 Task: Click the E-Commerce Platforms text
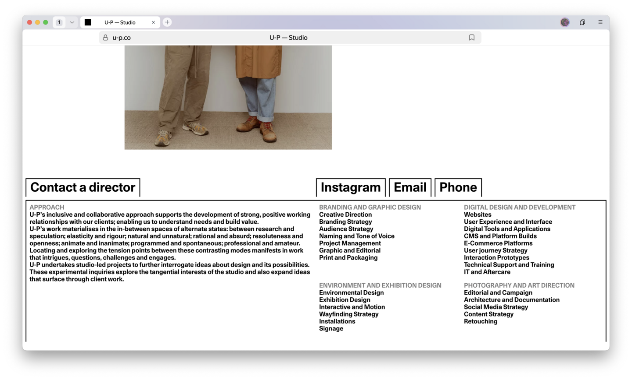498,243
